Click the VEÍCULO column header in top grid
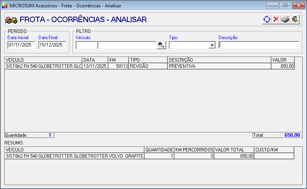Viewport: 307px width, 189px height. pos(43,60)
